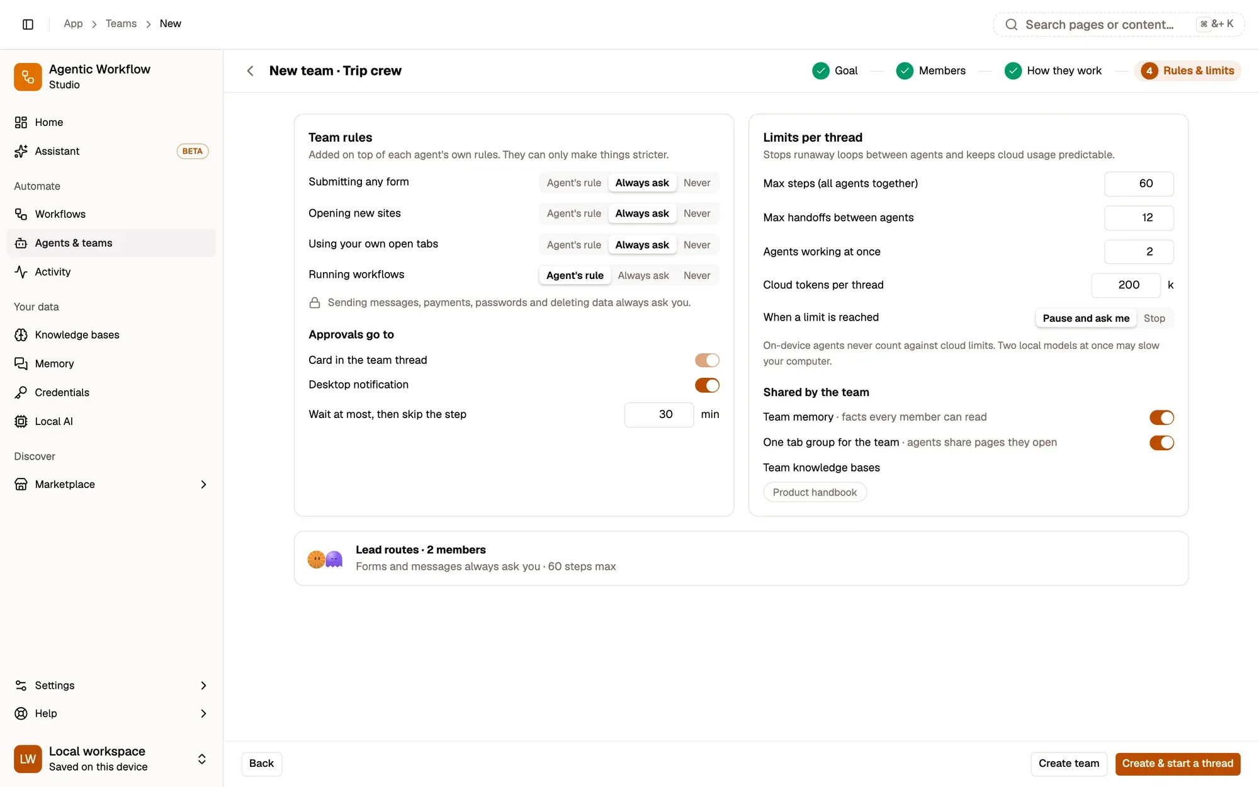Screen dimensions: 1259x787
Task: Set Submitting any form to Never
Action: [697, 183]
